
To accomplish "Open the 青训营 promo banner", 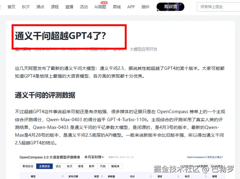I will pos(170,7).
